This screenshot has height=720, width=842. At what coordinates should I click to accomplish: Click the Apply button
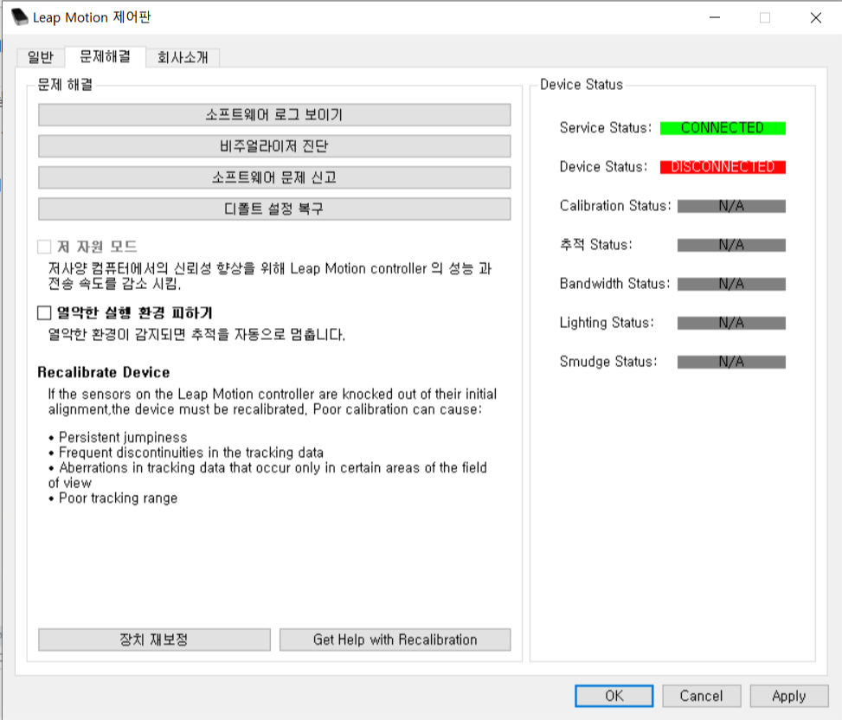pyautogui.click(x=789, y=696)
